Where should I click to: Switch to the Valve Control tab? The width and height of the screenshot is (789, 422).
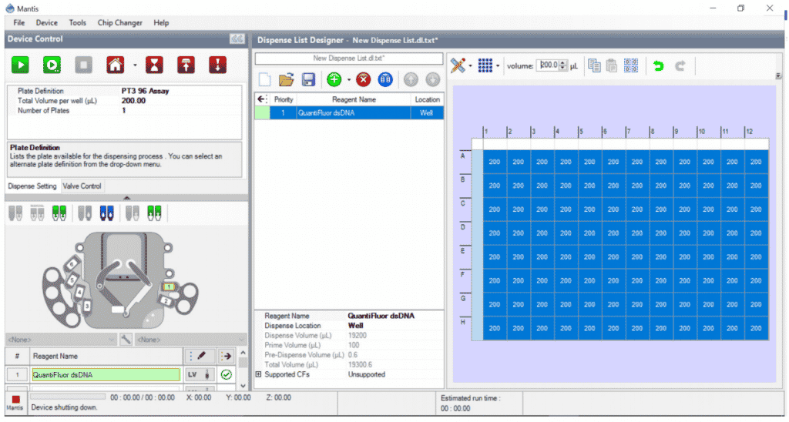click(82, 186)
